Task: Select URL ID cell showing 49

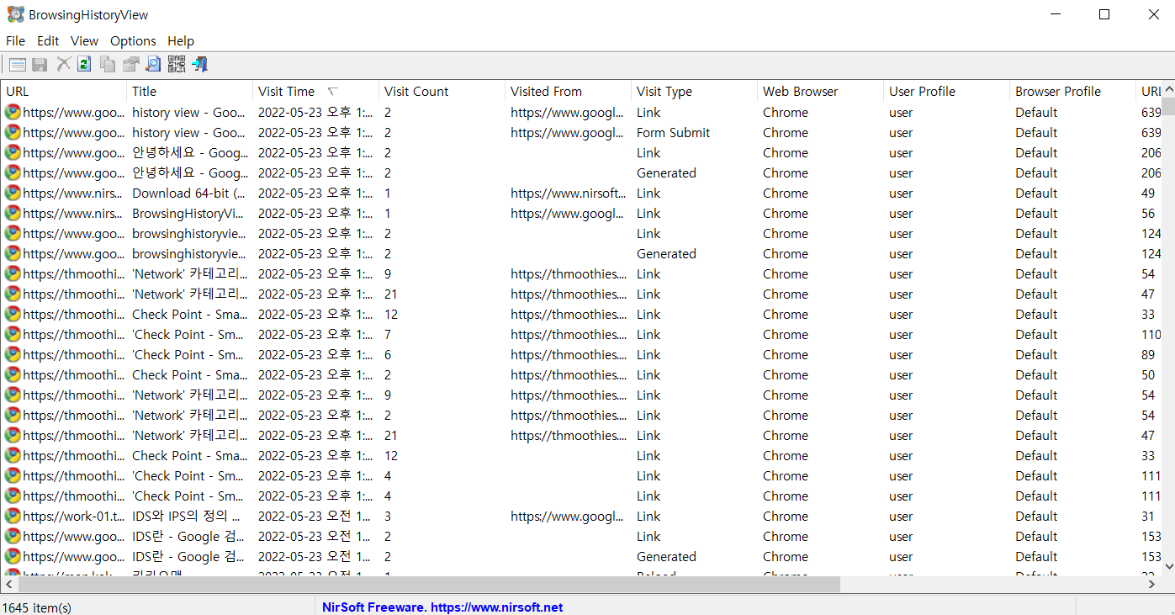Action: click(x=1149, y=193)
